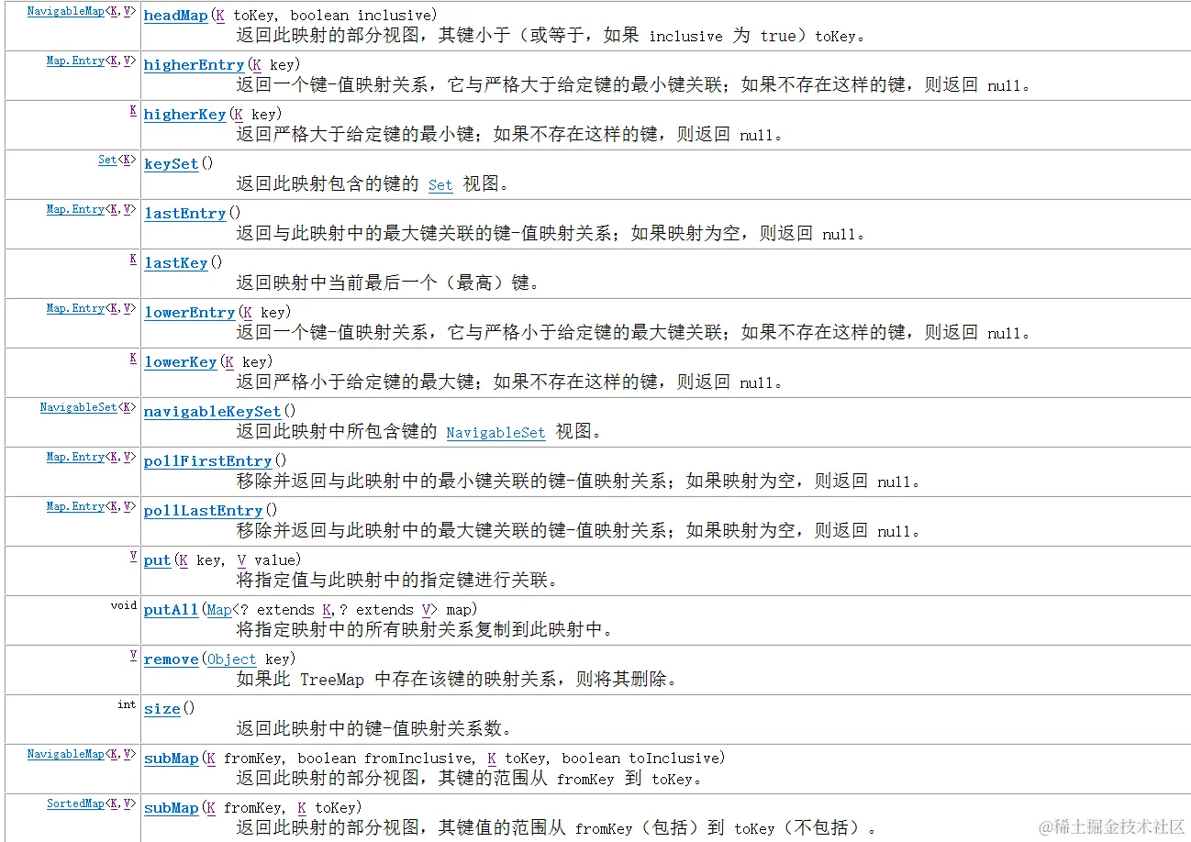Open the higherKey method documentation
Image resolution: width=1191 pixels, height=842 pixels.
[x=184, y=114]
